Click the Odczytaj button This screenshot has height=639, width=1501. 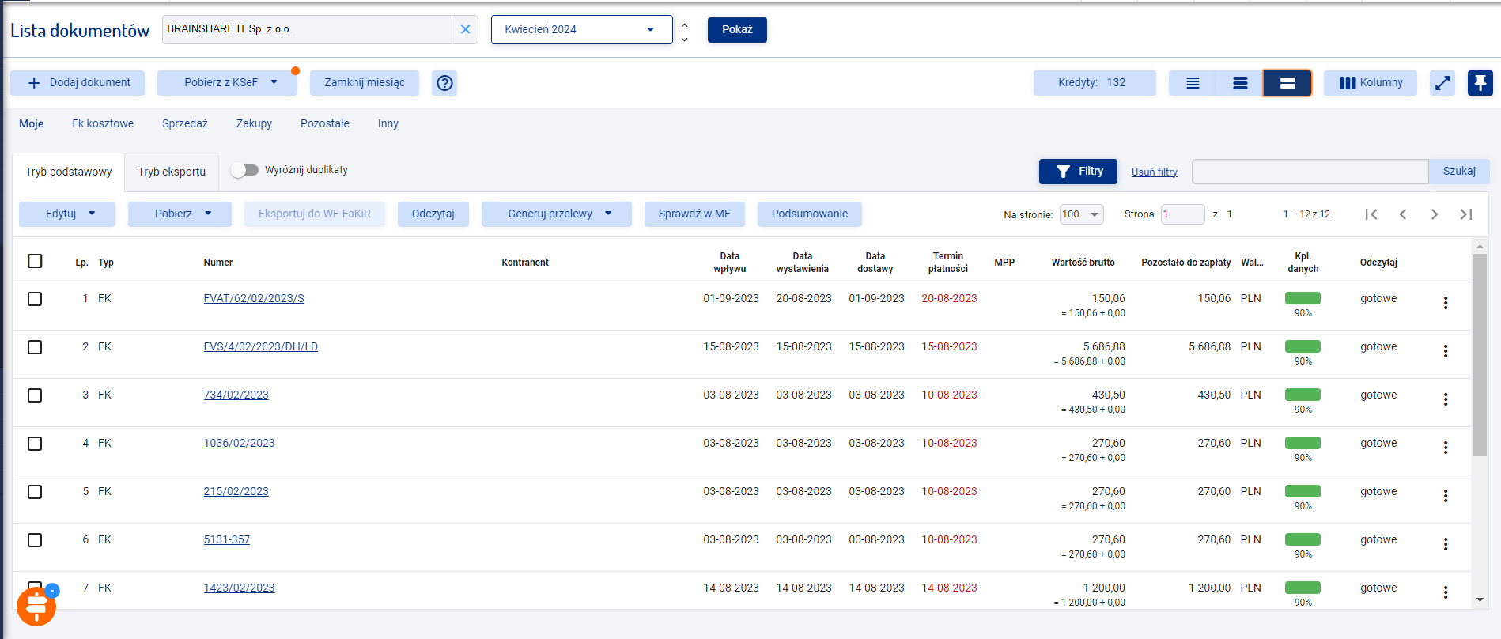pos(433,214)
